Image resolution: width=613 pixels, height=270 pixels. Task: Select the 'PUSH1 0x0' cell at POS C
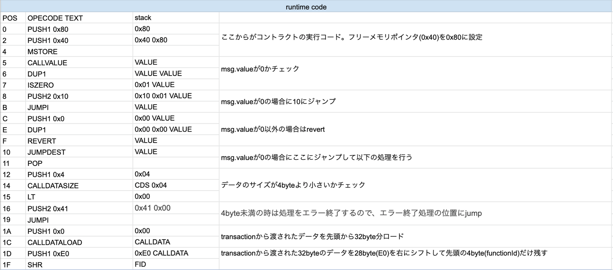[79, 118]
